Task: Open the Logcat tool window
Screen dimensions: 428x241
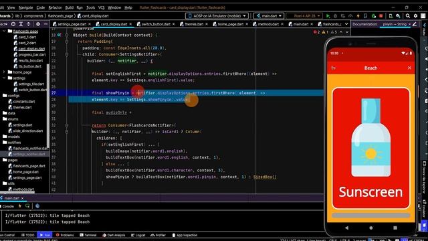Action: pos(138,235)
